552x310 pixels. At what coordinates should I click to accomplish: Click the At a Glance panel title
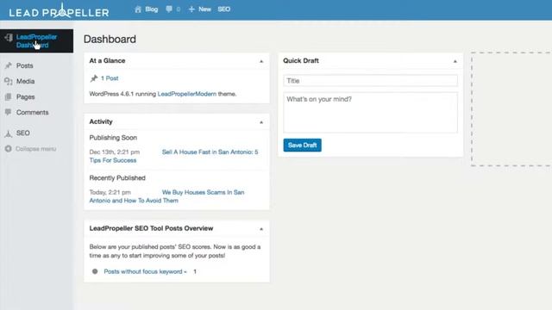[107, 61]
